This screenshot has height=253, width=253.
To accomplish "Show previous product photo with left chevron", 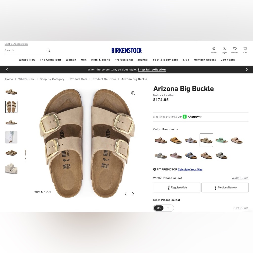I will (x=125, y=194).
